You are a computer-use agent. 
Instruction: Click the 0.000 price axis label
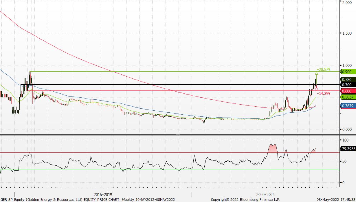[347, 129]
